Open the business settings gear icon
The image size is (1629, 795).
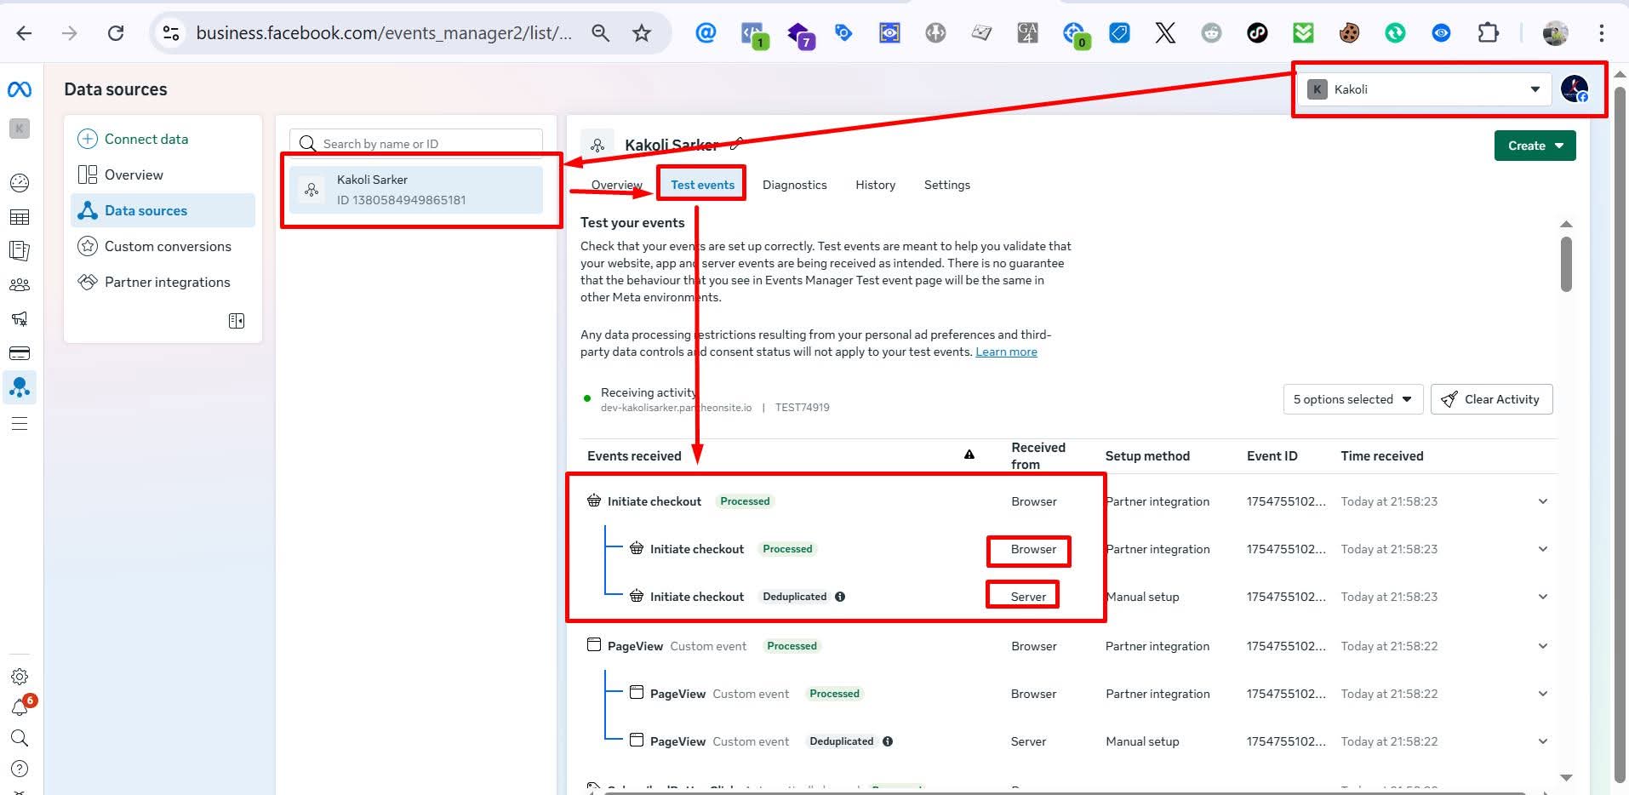pyautogui.click(x=20, y=676)
